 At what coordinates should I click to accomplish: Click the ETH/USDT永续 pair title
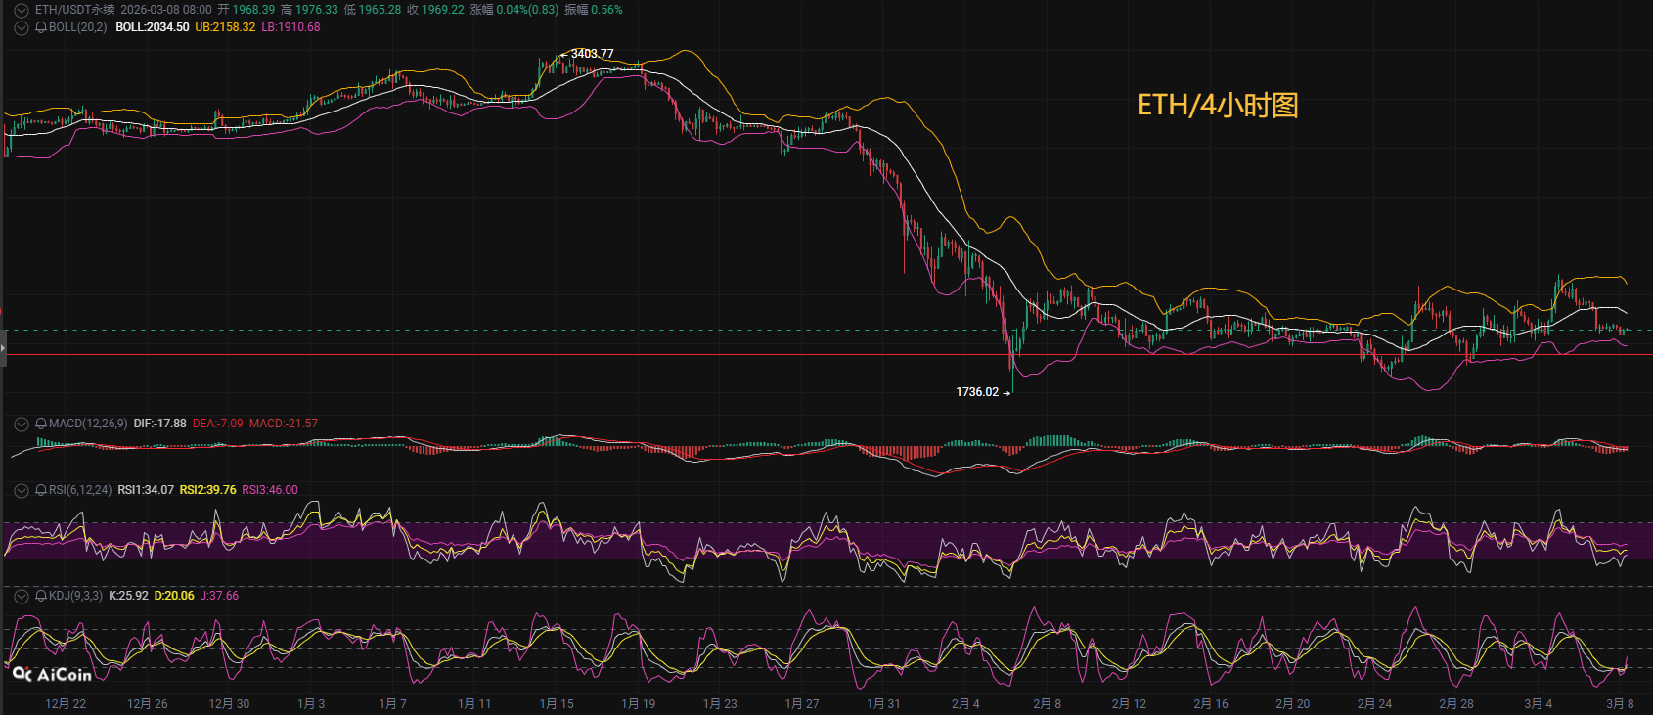74,10
